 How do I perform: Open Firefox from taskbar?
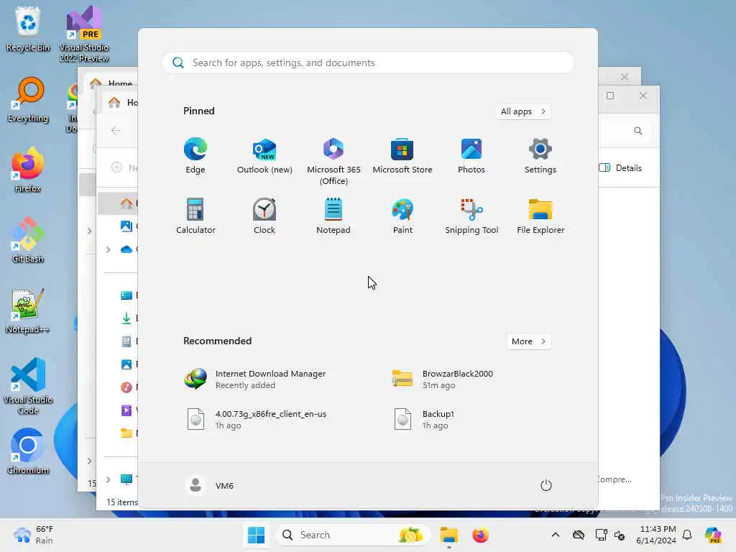click(x=480, y=535)
